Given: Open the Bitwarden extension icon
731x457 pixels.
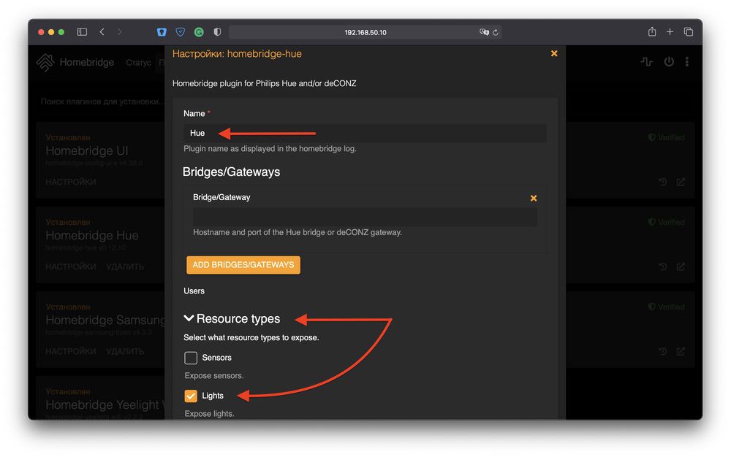Looking at the screenshot, I should [x=162, y=31].
